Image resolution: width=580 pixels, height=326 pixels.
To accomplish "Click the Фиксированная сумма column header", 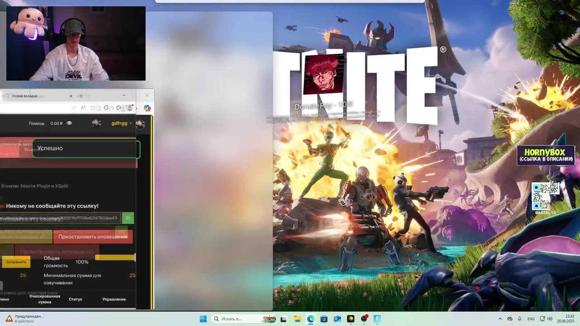I will [45, 299].
